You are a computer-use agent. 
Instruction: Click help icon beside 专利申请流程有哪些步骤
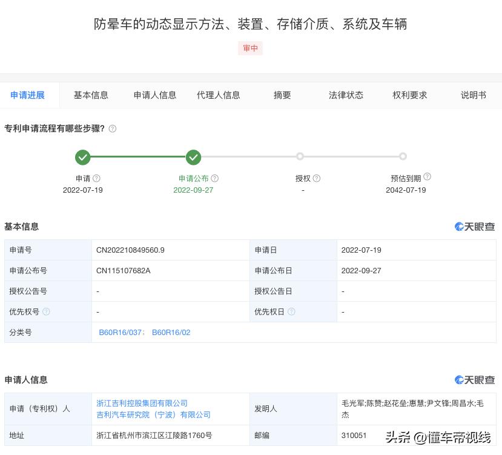point(112,128)
